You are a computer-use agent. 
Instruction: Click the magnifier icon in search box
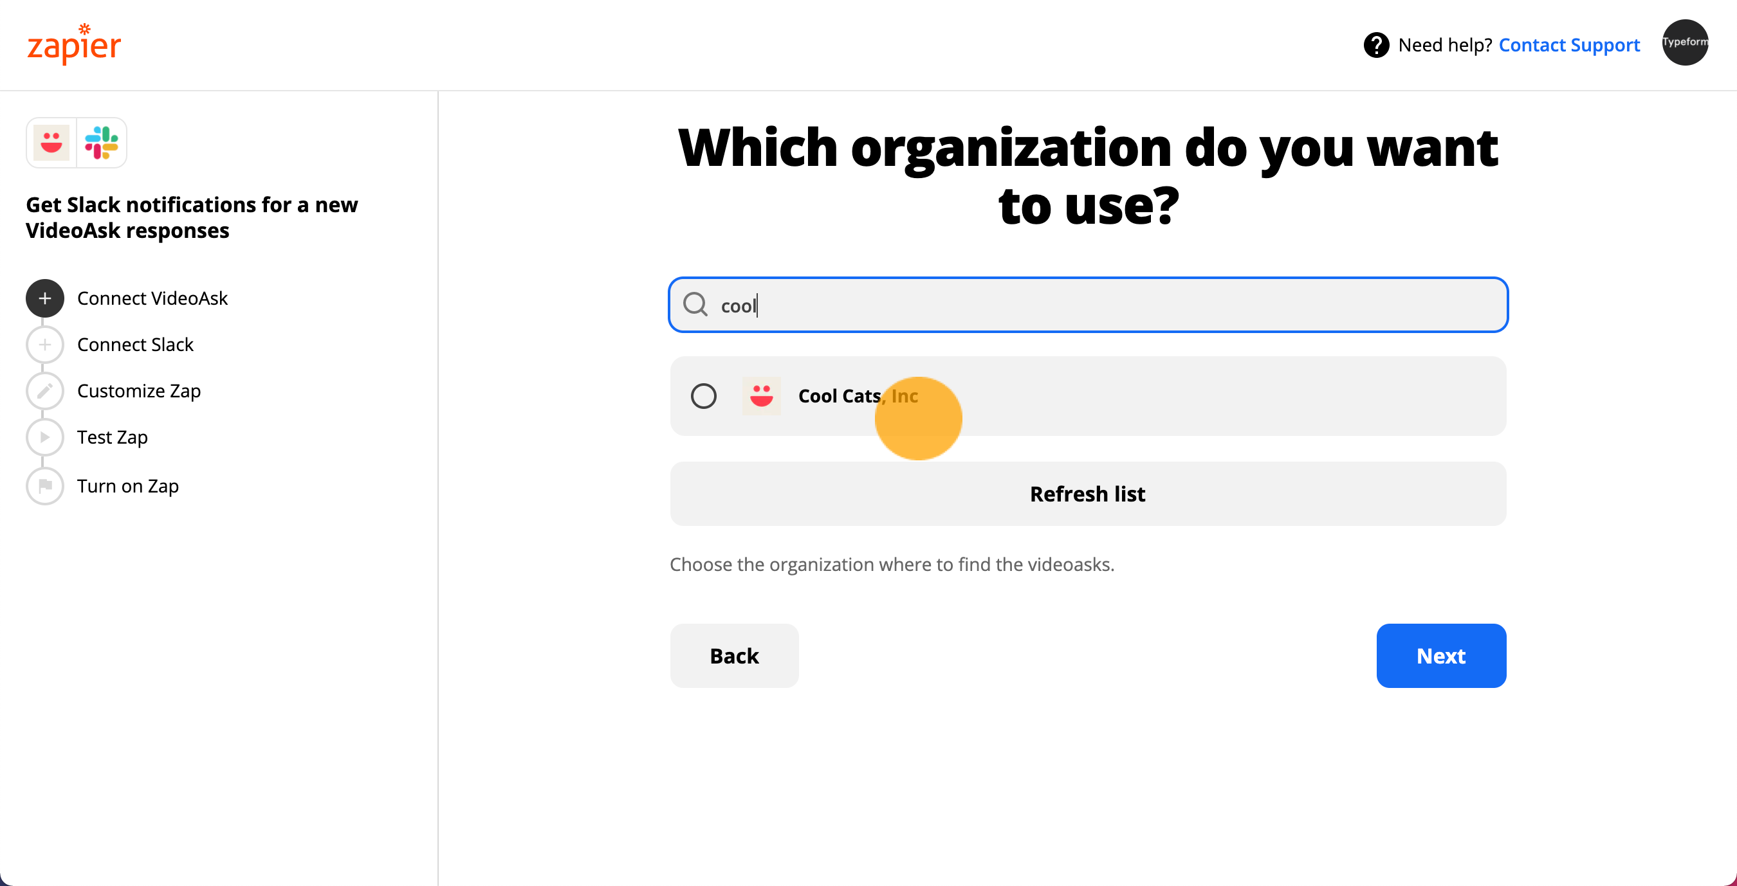coord(695,305)
